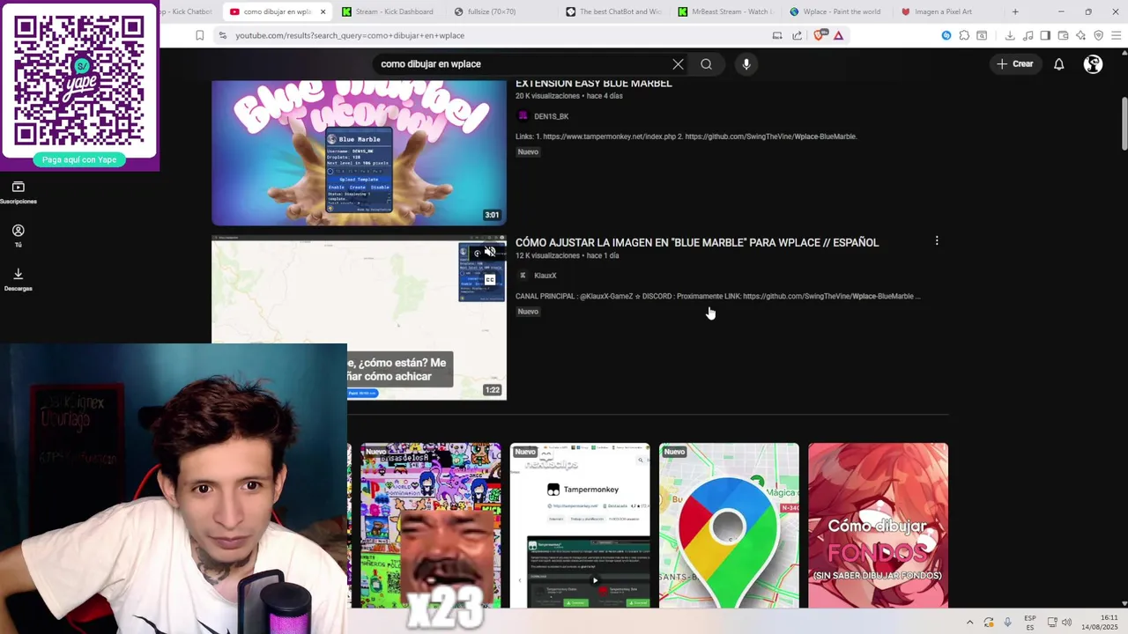The height and width of the screenshot is (634, 1128).
Task: Open the Blue Marble extension video thumbnail
Action: coord(359,152)
